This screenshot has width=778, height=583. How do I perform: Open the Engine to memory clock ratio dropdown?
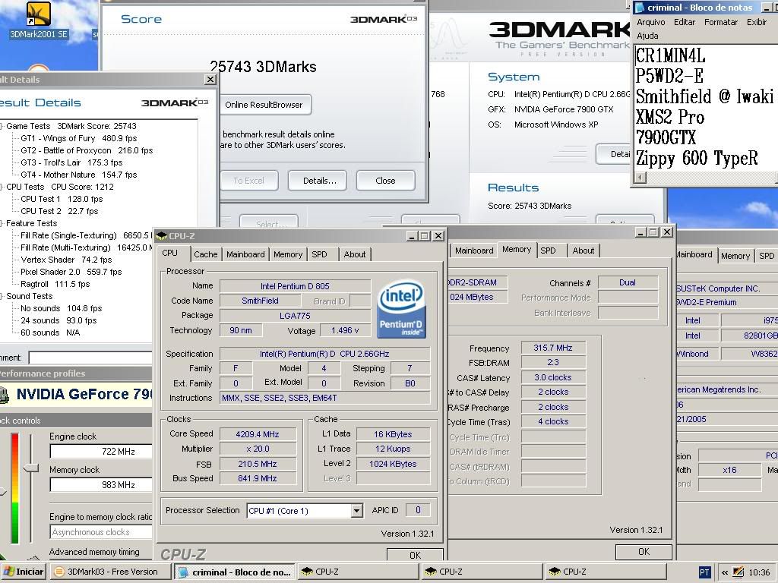pos(101,532)
